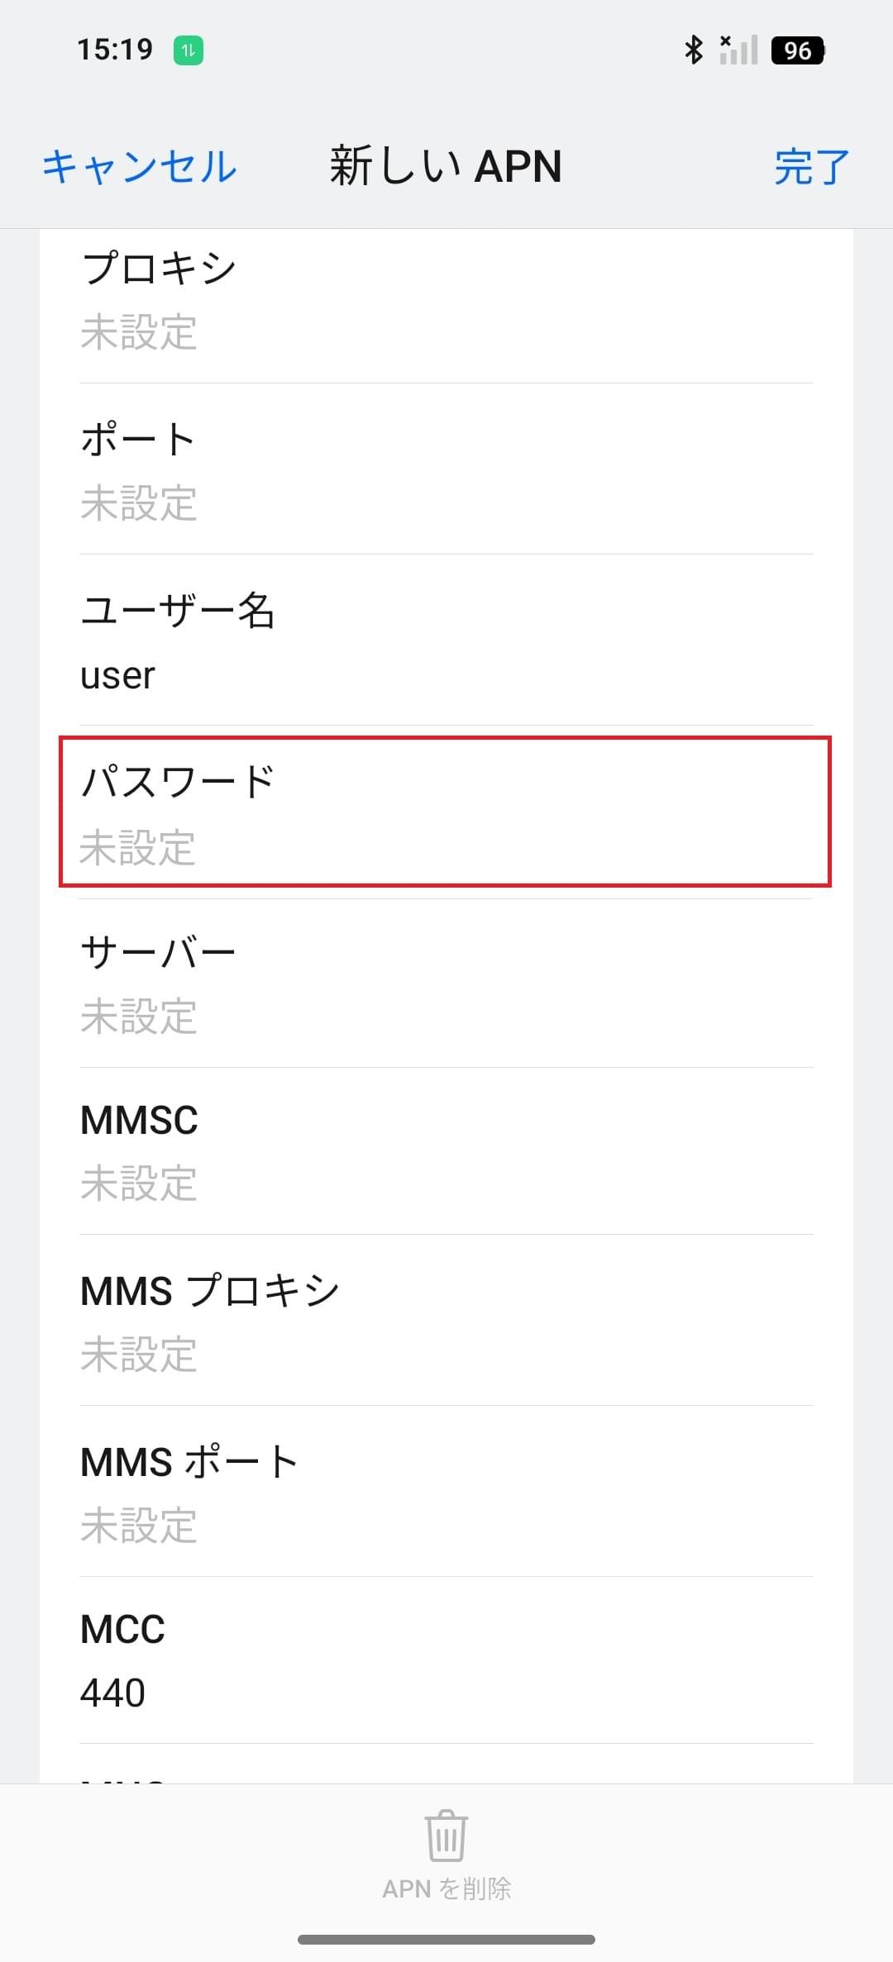The image size is (893, 1962).
Task: Open the サーバー setting row
Action: (x=446, y=983)
